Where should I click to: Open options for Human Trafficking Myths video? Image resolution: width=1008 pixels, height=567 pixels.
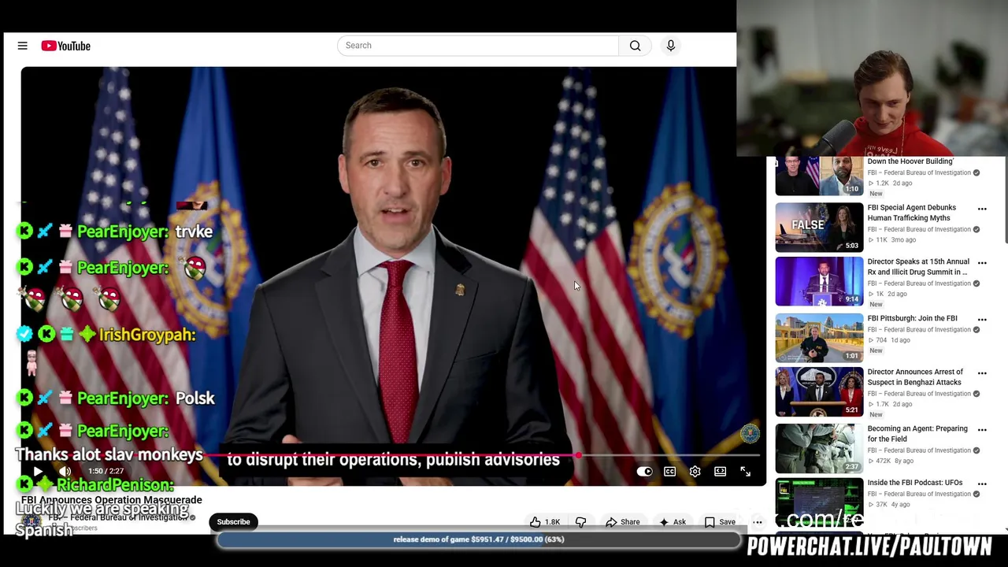[x=982, y=209]
